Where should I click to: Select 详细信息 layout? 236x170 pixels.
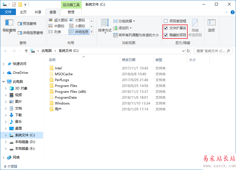[79, 32]
